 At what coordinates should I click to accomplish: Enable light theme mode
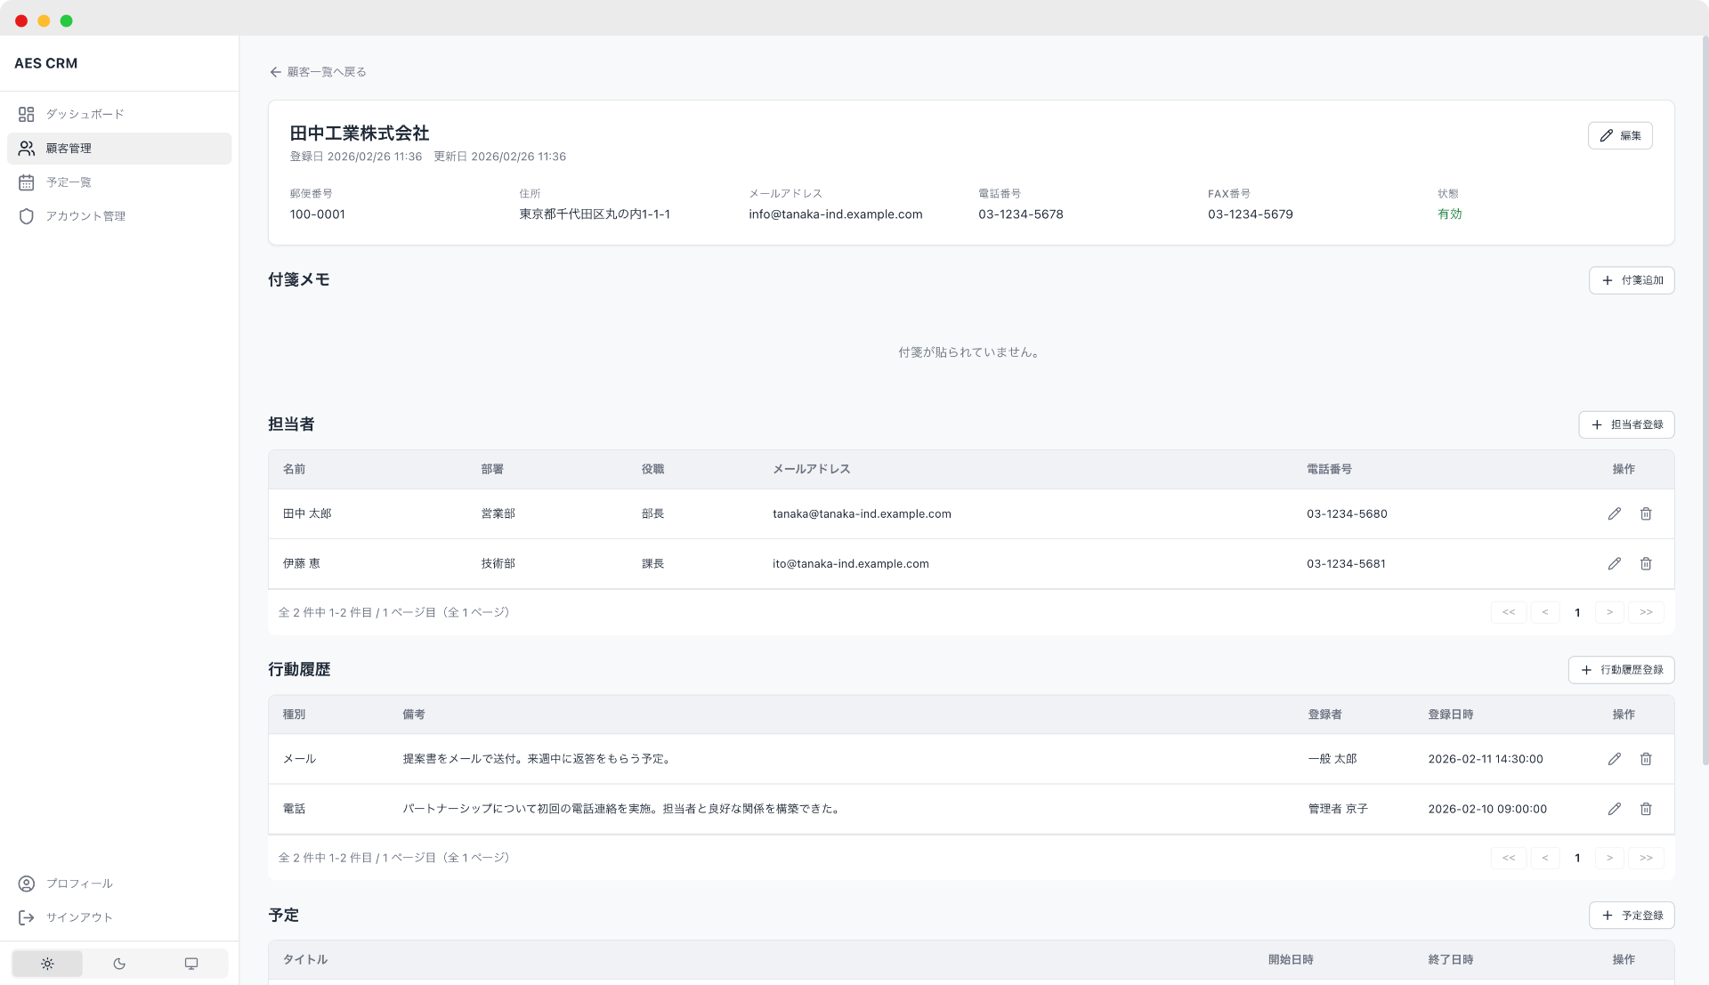click(47, 963)
